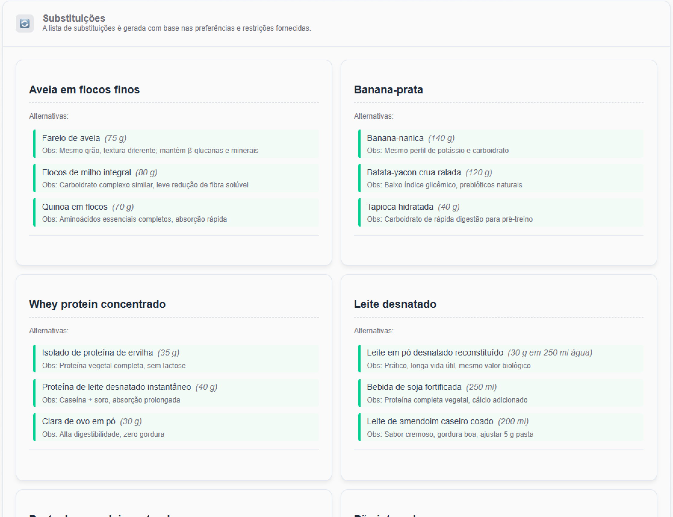Image resolution: width=673 pixels, height=517 pixels.
Task: Click the Substituições section title
Action: 74,18
